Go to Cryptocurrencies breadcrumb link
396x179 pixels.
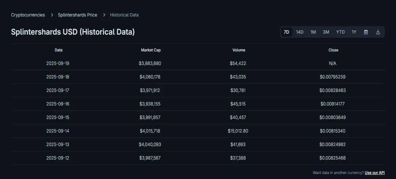pos(28,15)
